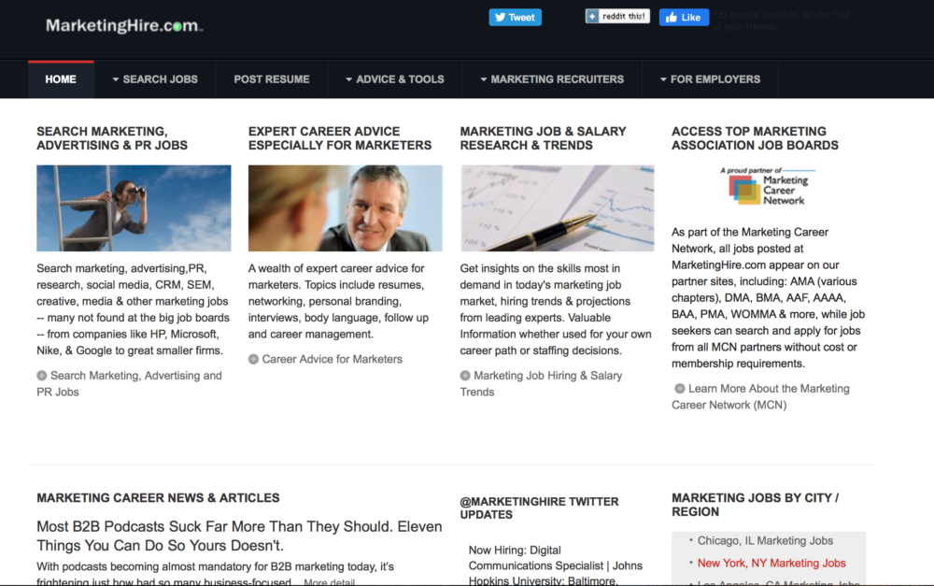Open the Most B2B Podcasts Suck article headline
Image resolution: width=934 pixels, height=586 pixels.
point(239,536)
